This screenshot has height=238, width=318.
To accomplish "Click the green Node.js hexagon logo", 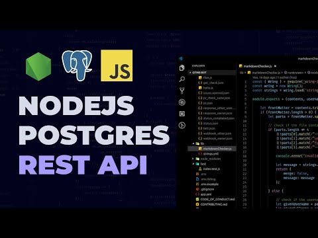I will tap(38, 67).
